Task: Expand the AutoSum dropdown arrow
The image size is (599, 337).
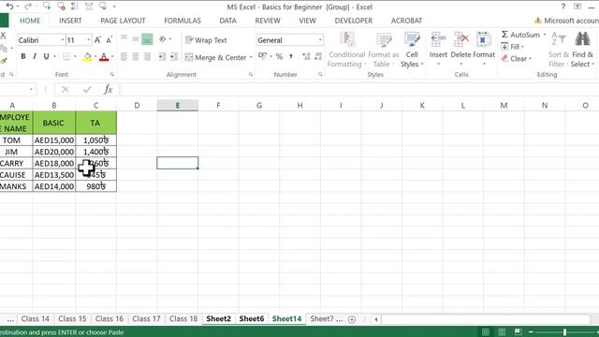Action: tap(545, 35)
